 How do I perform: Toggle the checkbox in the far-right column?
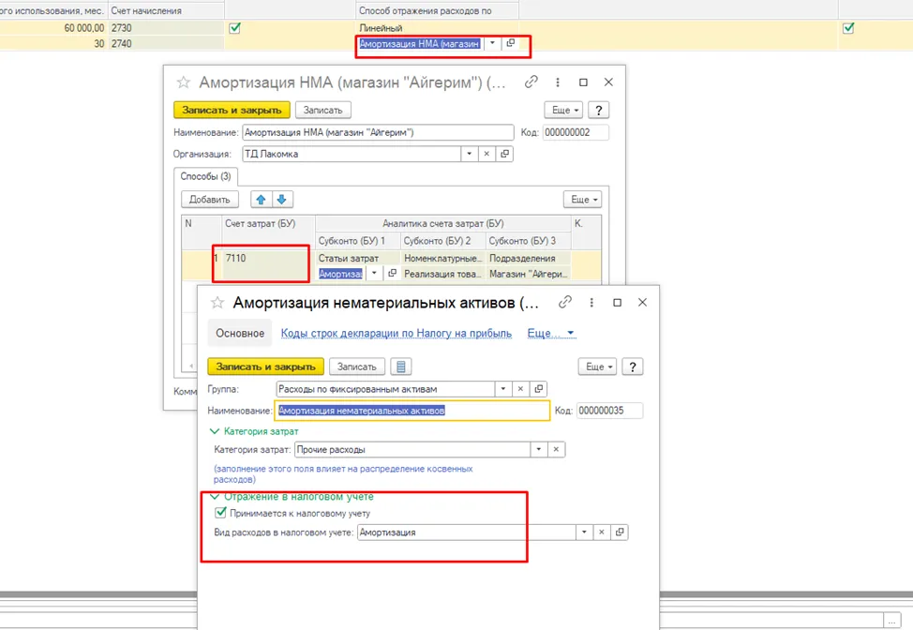pos(848,28)
